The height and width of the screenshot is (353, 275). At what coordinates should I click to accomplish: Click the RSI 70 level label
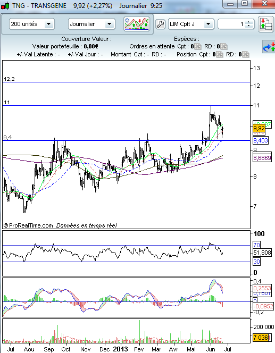click(256, 245)
